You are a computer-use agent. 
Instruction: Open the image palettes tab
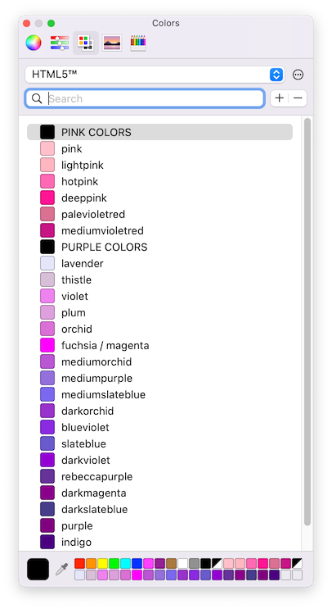click(x=112, y=43)
